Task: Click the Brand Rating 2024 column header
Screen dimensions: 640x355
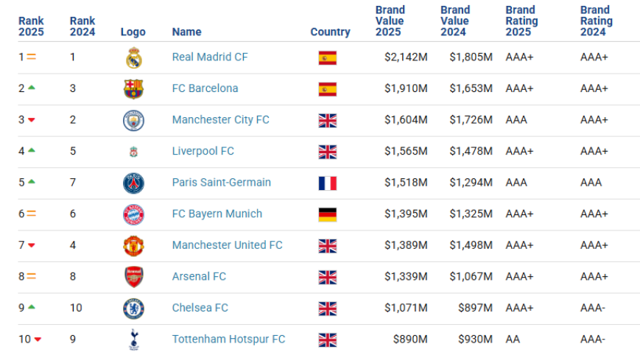Action: [594, 21]
